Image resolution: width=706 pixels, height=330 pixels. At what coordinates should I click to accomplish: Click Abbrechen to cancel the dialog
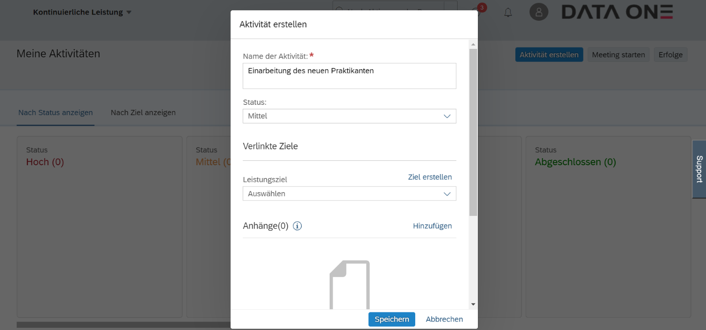444,319
